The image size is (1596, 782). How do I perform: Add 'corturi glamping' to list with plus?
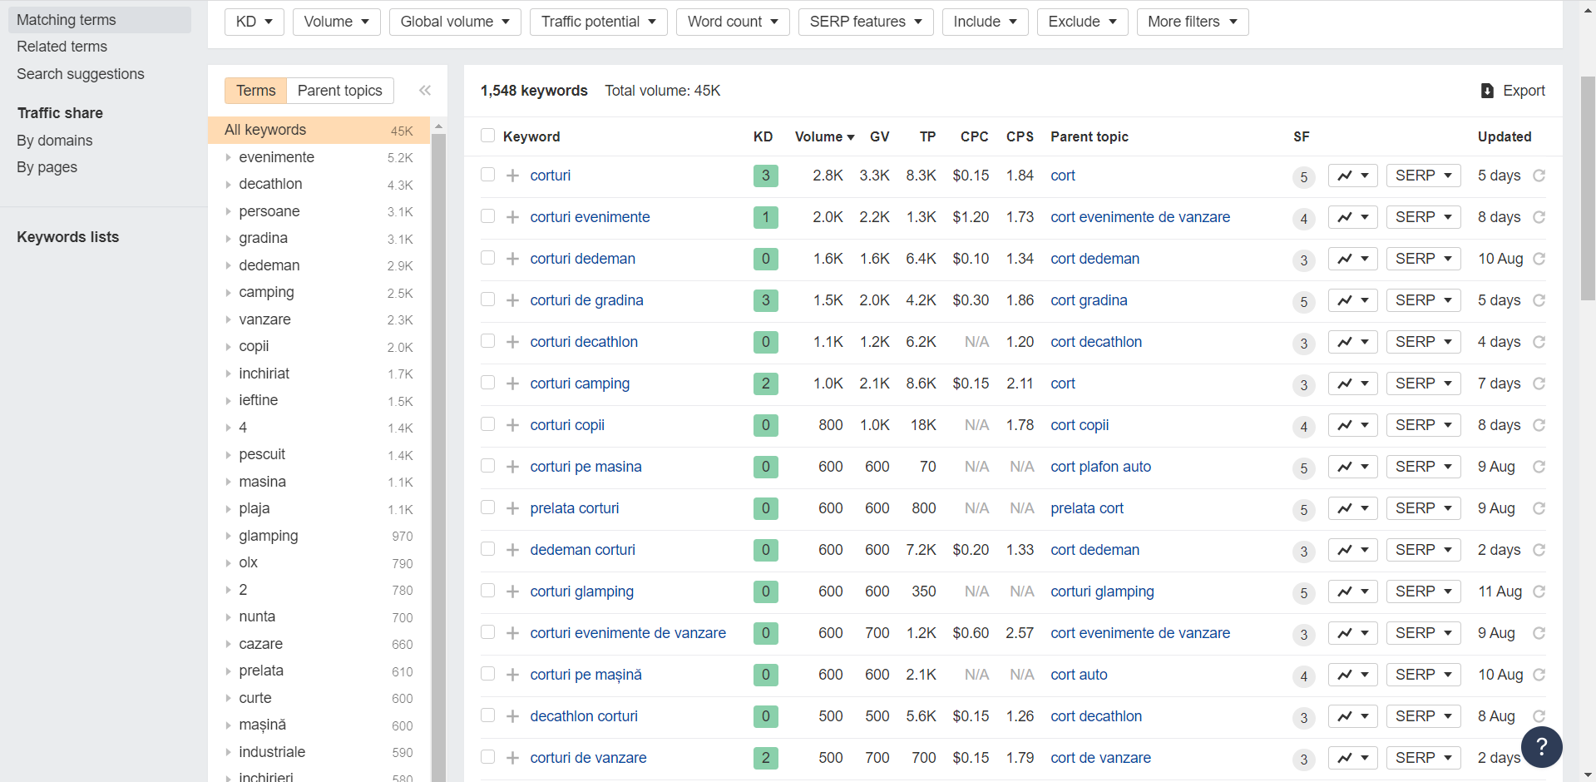(512, 591)
